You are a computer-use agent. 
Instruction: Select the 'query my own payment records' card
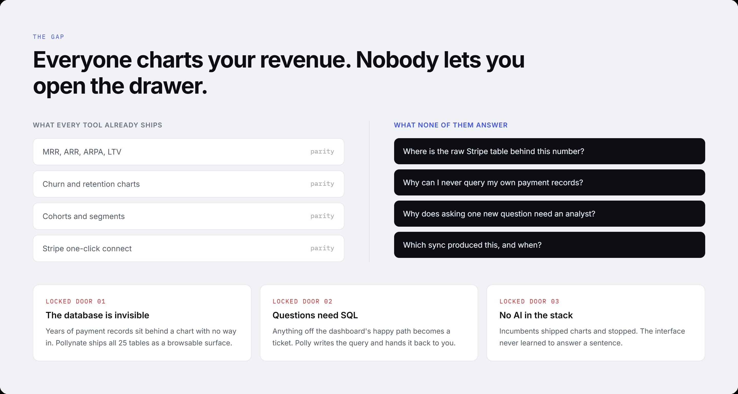coord(549,183)
